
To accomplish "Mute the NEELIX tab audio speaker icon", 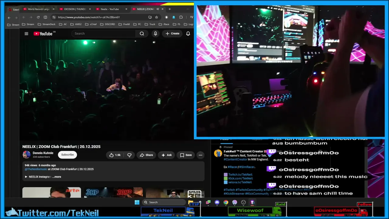I will pyautogui.click(x=157, y=9).
